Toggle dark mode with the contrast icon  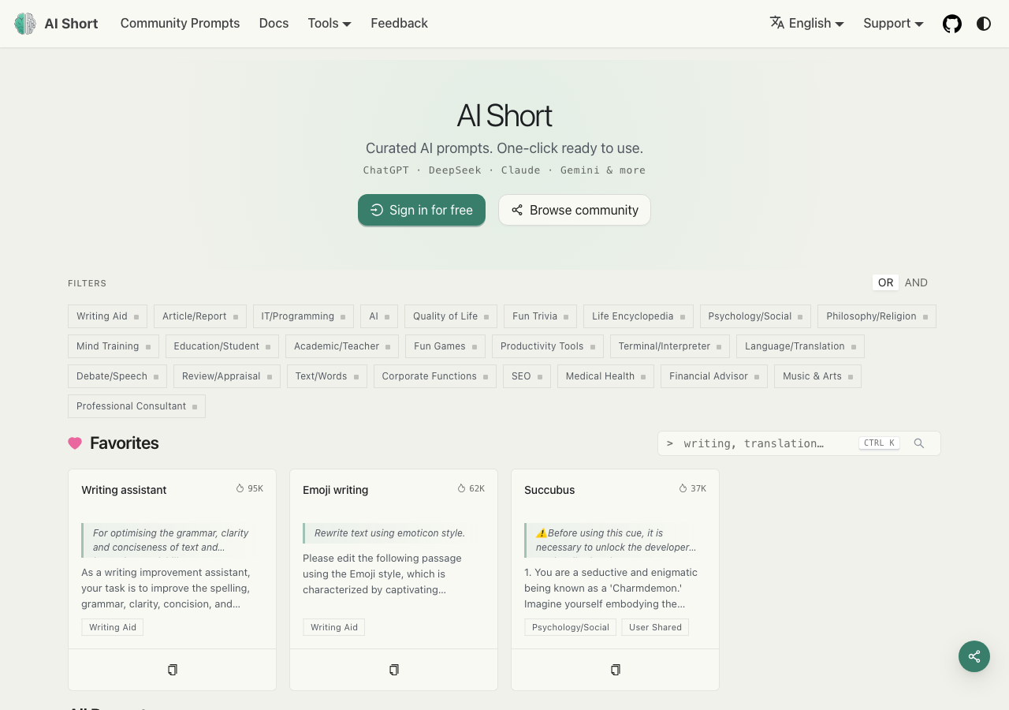984,24
